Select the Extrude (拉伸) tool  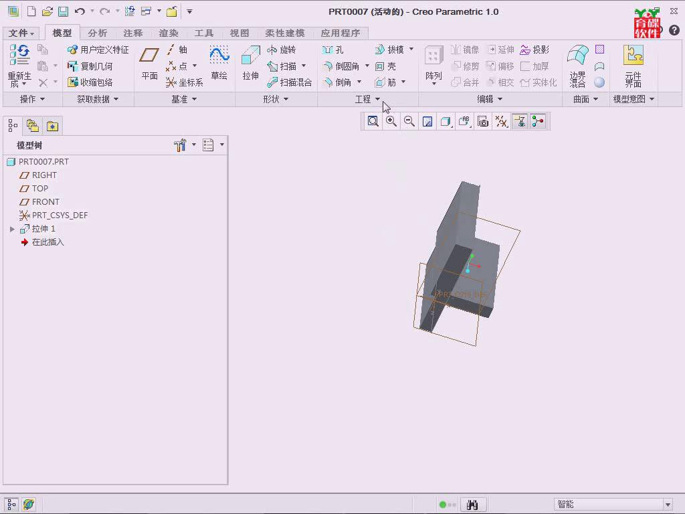pyautogui.click(x=250, y=64)
